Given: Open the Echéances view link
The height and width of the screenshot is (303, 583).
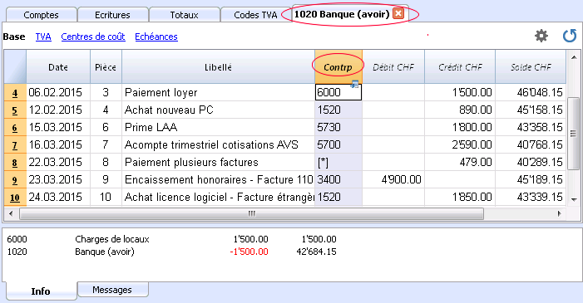Looking at the screenshot, I should (x=156, y=37).
